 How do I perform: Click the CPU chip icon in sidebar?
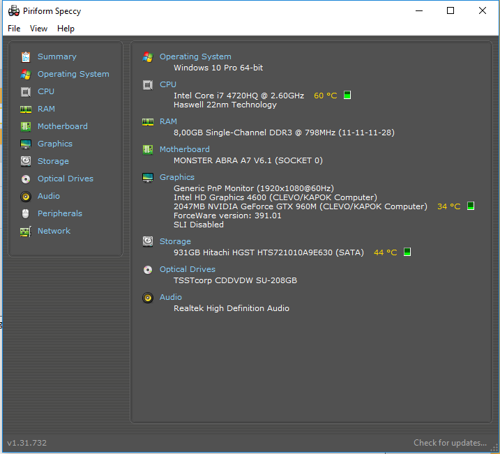coord(26,92)
